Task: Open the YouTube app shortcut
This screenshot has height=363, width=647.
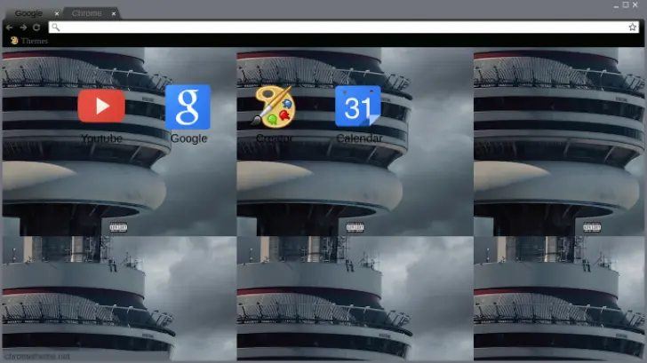Action: (x=100, y=107)
